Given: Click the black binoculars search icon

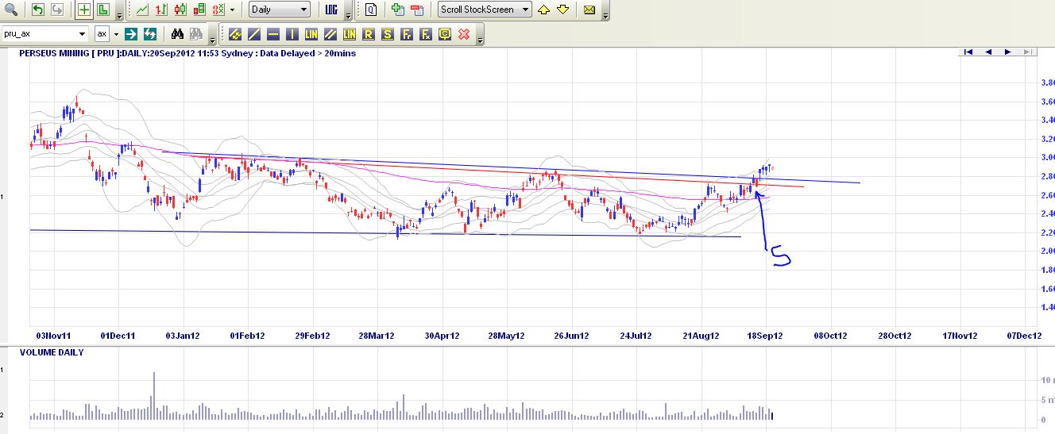Looking at the screenshot, I should coord(178,34).
